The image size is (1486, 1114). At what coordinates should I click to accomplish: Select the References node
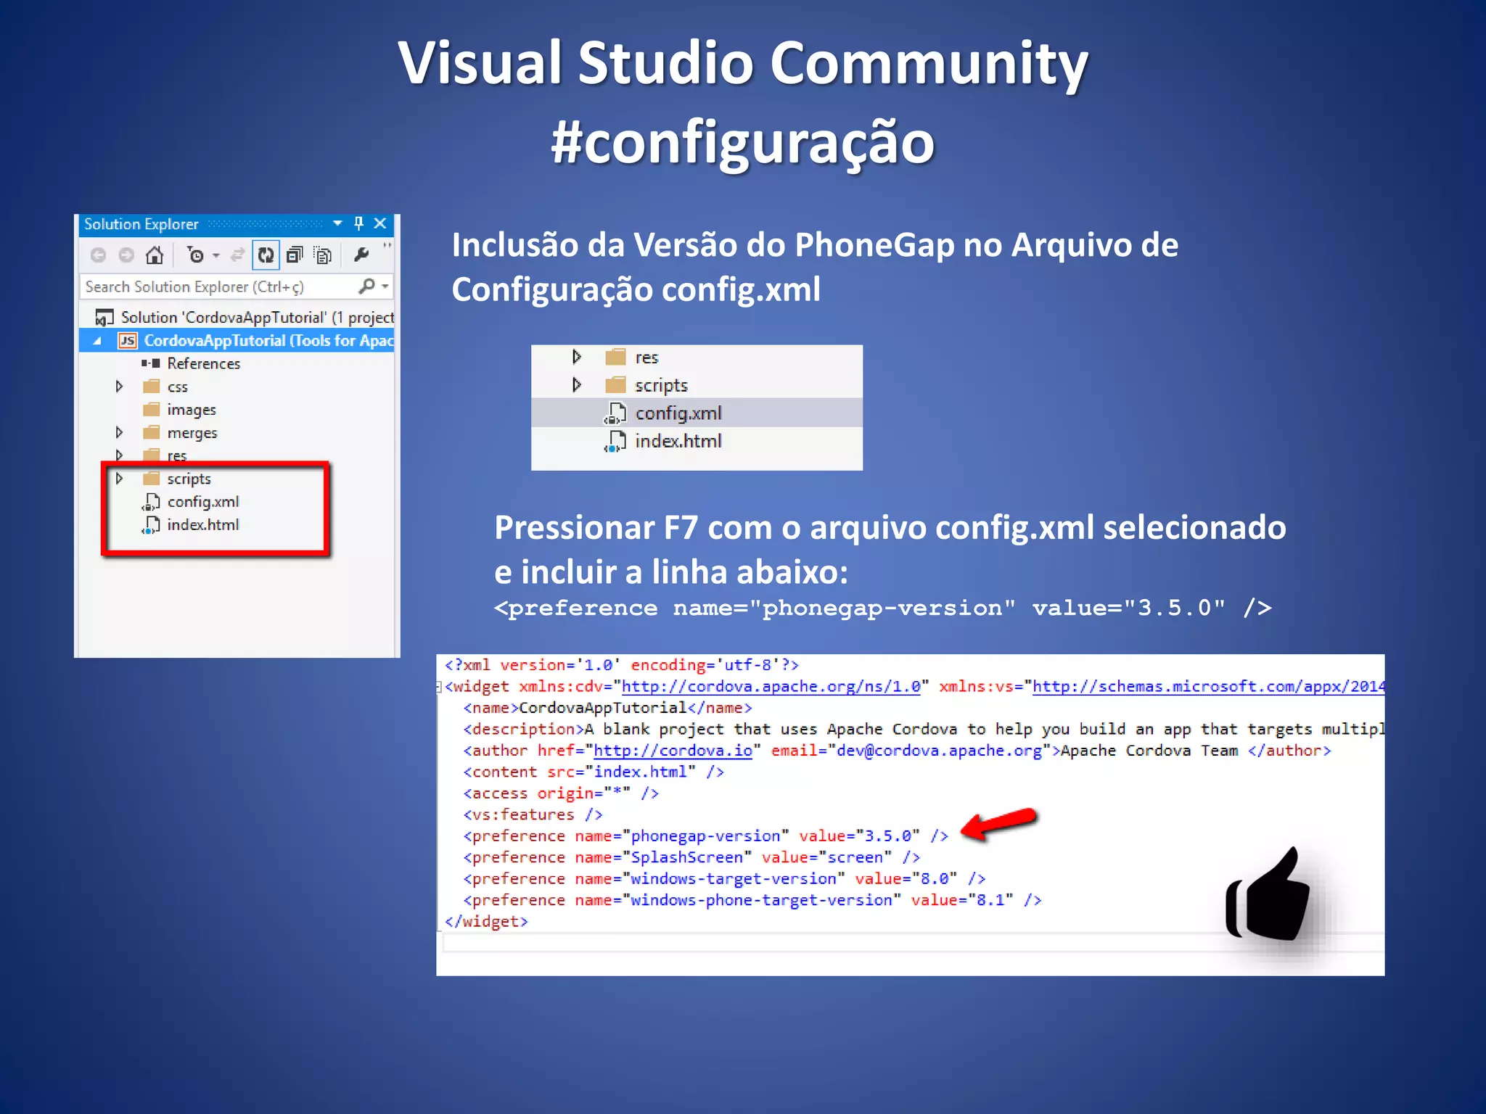click(x=203, y=363)
